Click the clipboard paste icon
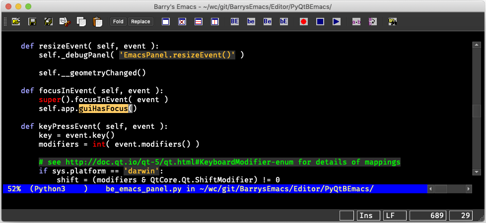 [97, 22]
